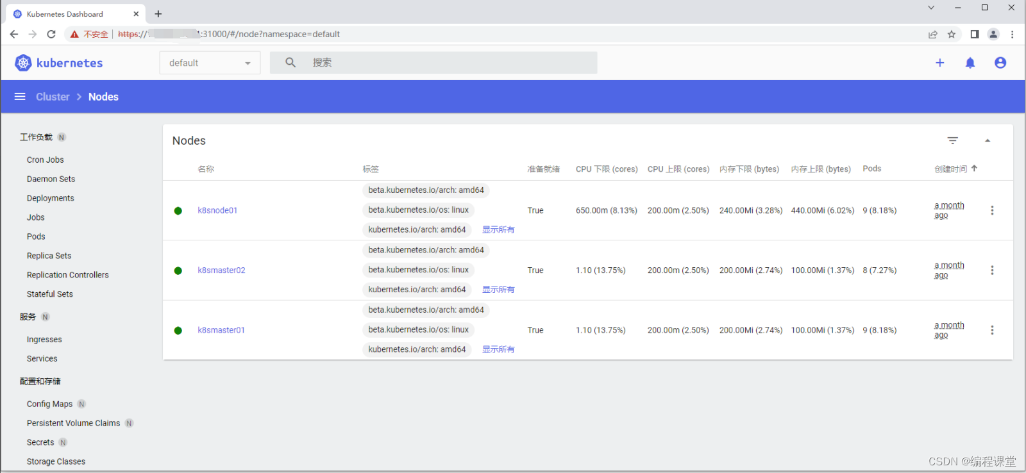This screenshot has width=1026, height=473.
Task: Click k8snode01 beta.kubernetes.io/os: linux label chip
Action: pyautogui.click(x=418, y=210)
